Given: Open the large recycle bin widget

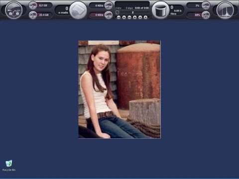Looking at the screenshot, I should [160, 10].
